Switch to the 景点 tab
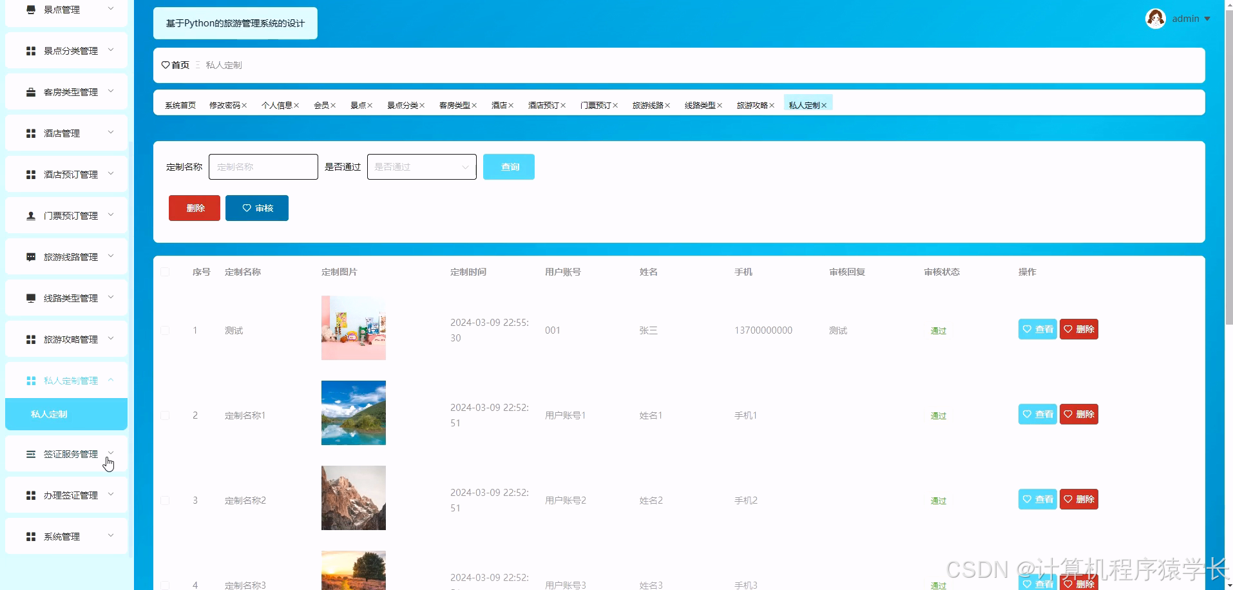Viewport: 1233px width, 590px height. (x=358, y=106)
